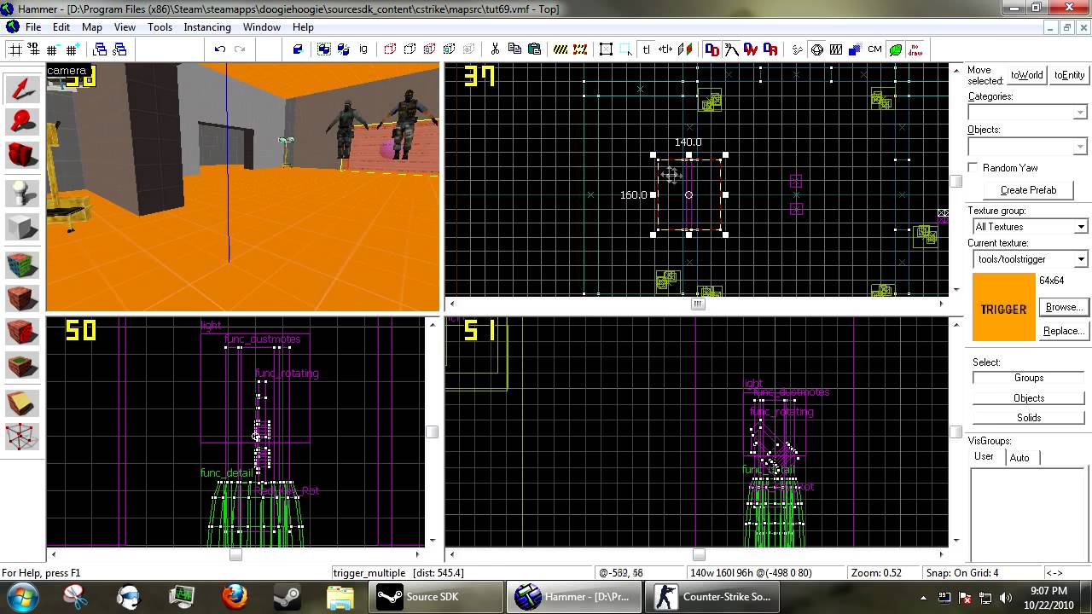The height and width of the screenshot is (614, 1092).
Task: Click the Carve with selected objects icon
Action: (298, 49)
